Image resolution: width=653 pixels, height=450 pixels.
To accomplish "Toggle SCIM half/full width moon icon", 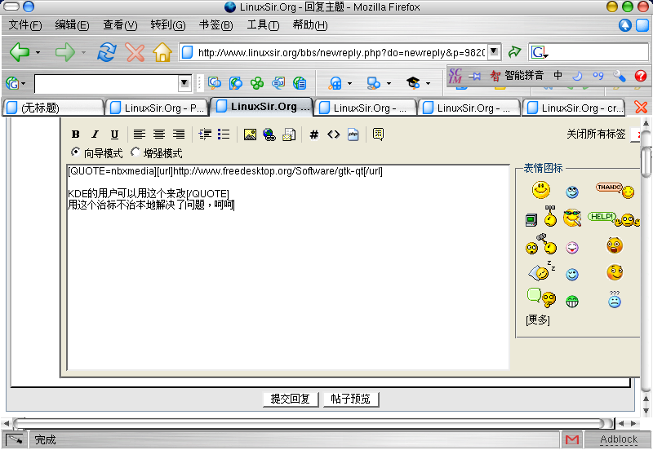I will 578,76.
